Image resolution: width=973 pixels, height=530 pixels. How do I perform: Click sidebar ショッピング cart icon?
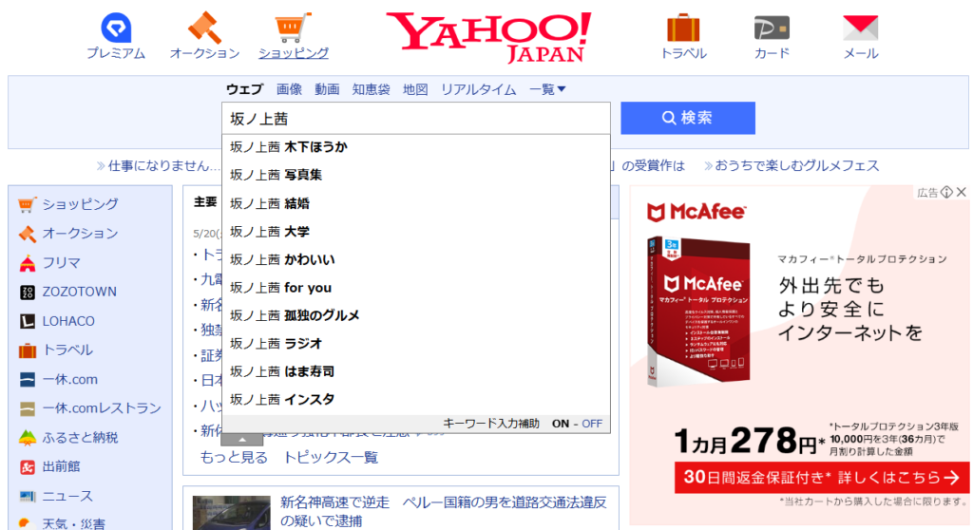(27, 204)
